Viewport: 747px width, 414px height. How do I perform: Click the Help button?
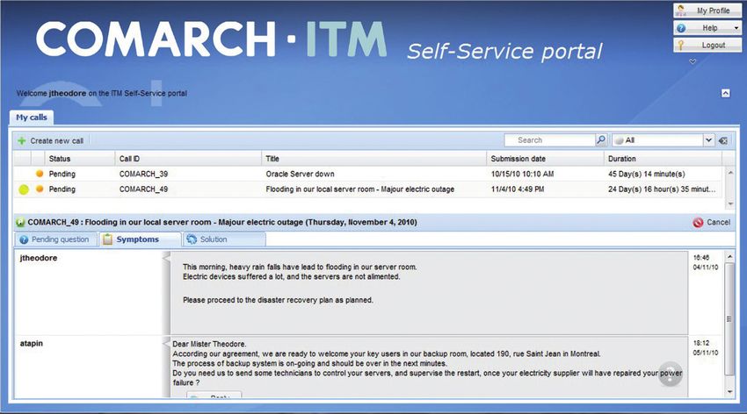tap(707, 28)
